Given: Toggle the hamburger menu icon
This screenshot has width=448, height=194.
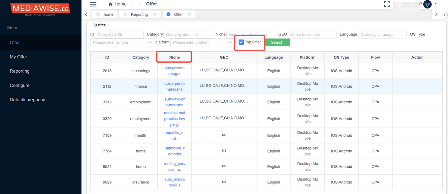Looking at the screenshot, I should coord(93,4).
